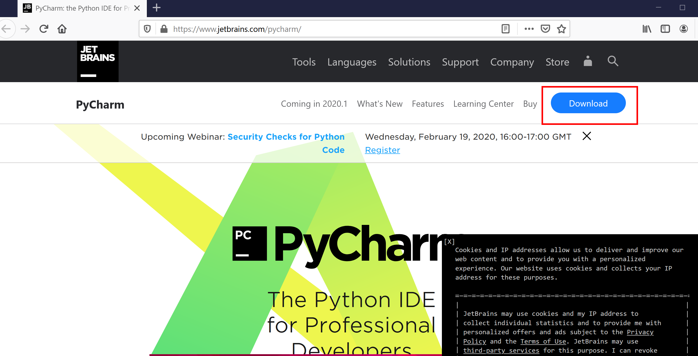This screenshot has height=356, width=698.
Task: Bookmark this page with star
Action: [562, 29]
